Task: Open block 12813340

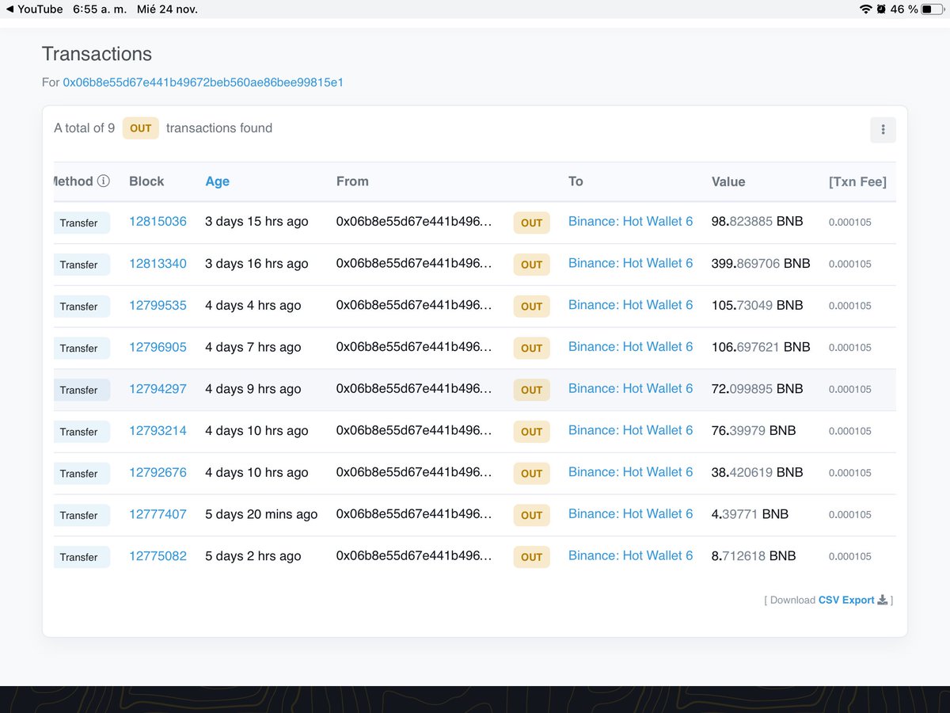Action: pos(158,264)
